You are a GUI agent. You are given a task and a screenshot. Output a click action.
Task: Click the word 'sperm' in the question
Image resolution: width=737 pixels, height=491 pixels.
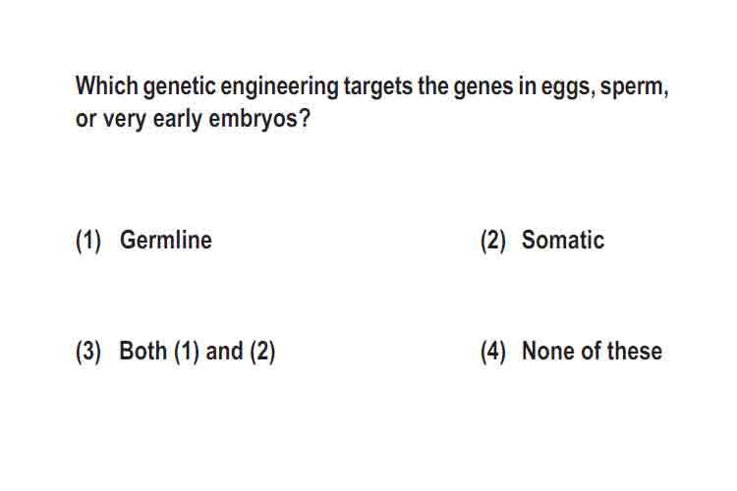634,88
